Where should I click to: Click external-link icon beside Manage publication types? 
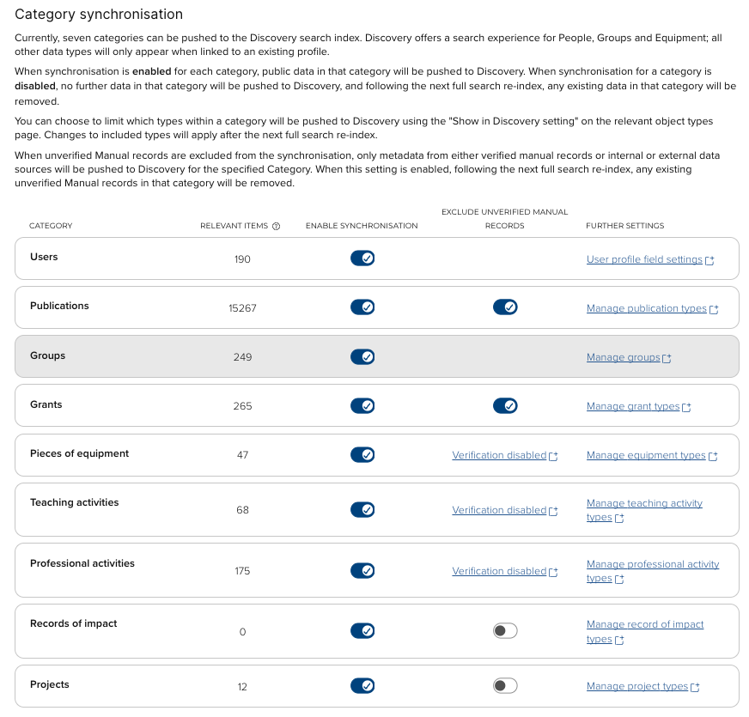pos(713,310)
